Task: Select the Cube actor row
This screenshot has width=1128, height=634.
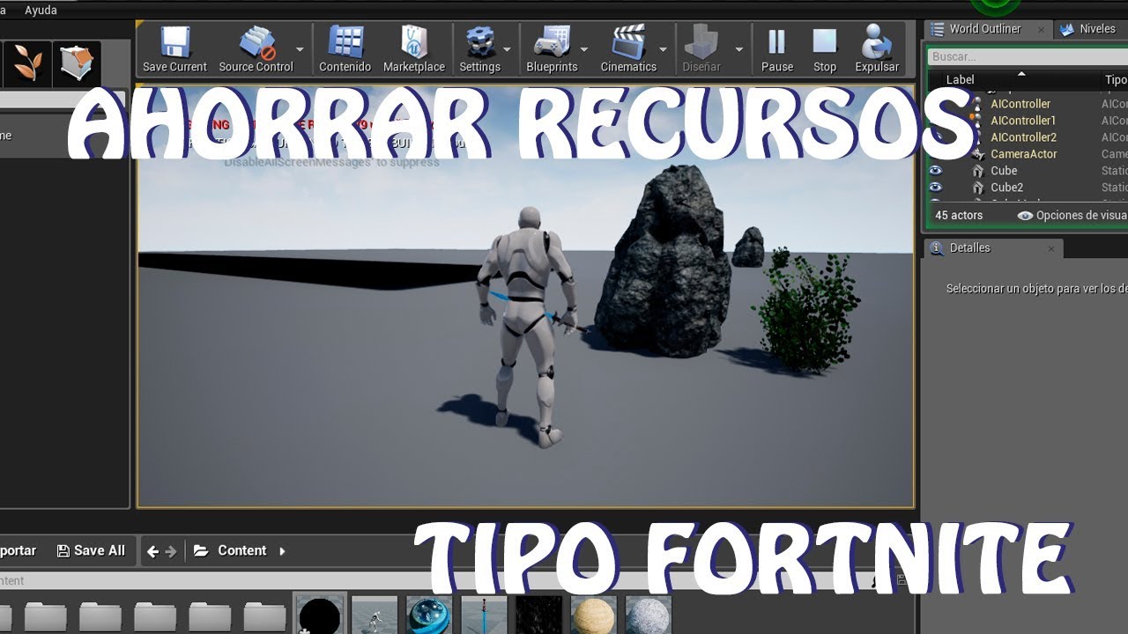Action: [1028, 171]
